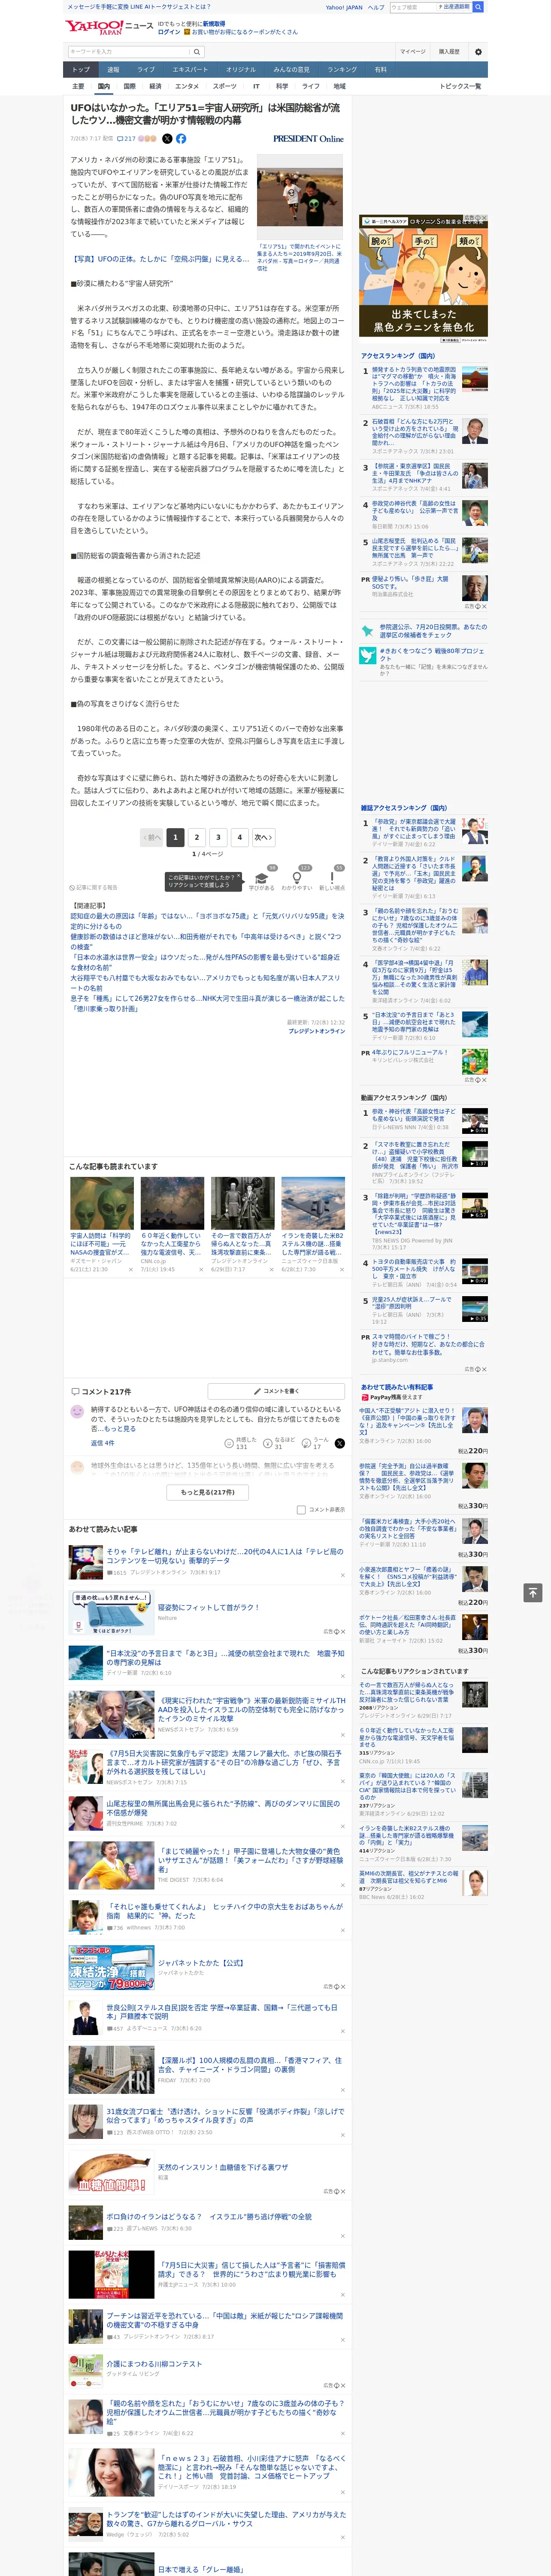Share the article on X

point(167,139)
